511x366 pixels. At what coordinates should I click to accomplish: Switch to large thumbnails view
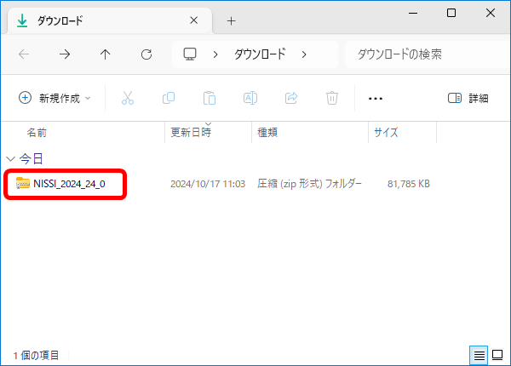click(x=497, y=355)
